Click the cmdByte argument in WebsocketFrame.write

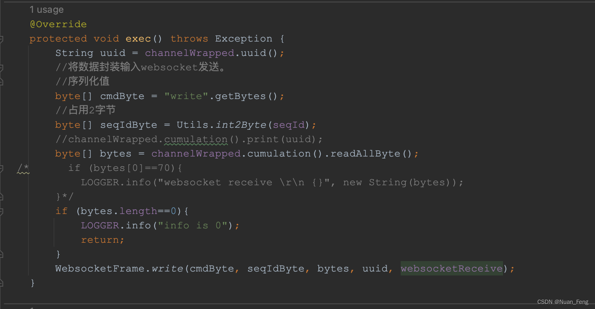[212, 269]
